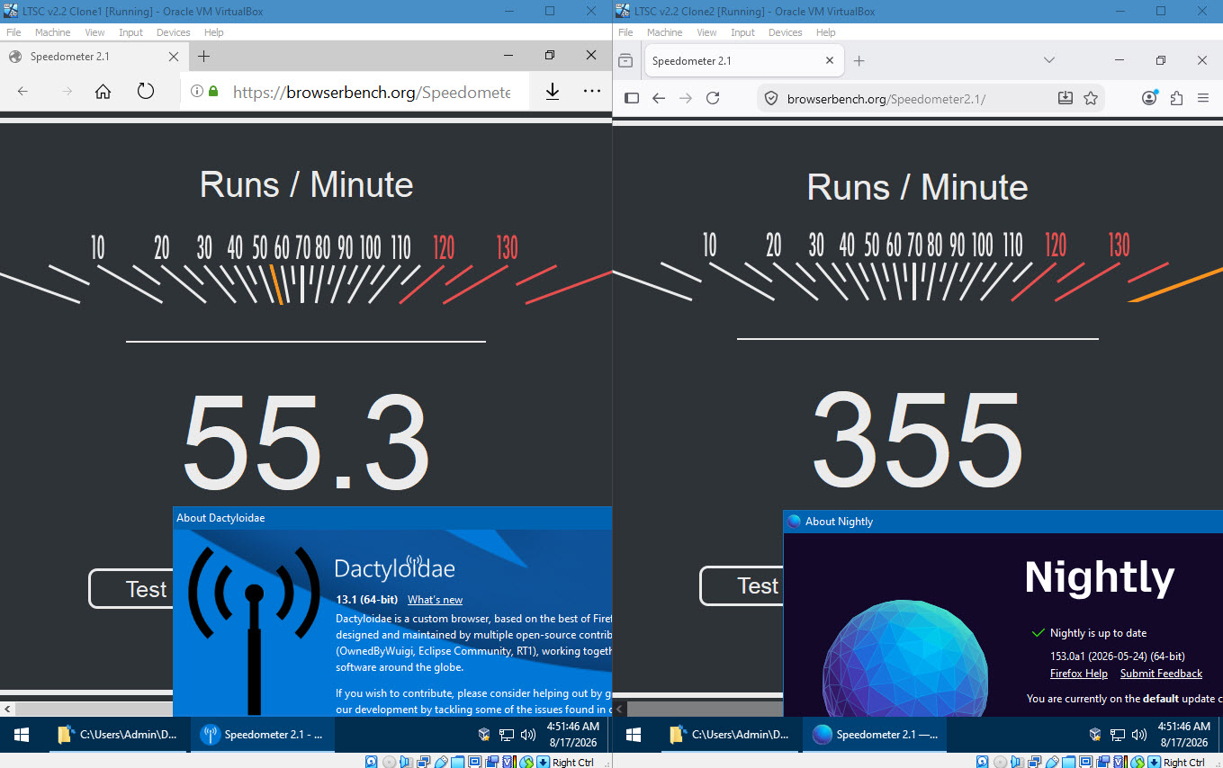Click the volume icon in Clone2 system tray
The width and height of the screenshot is (1223, 768).
tap(1140, 735)
